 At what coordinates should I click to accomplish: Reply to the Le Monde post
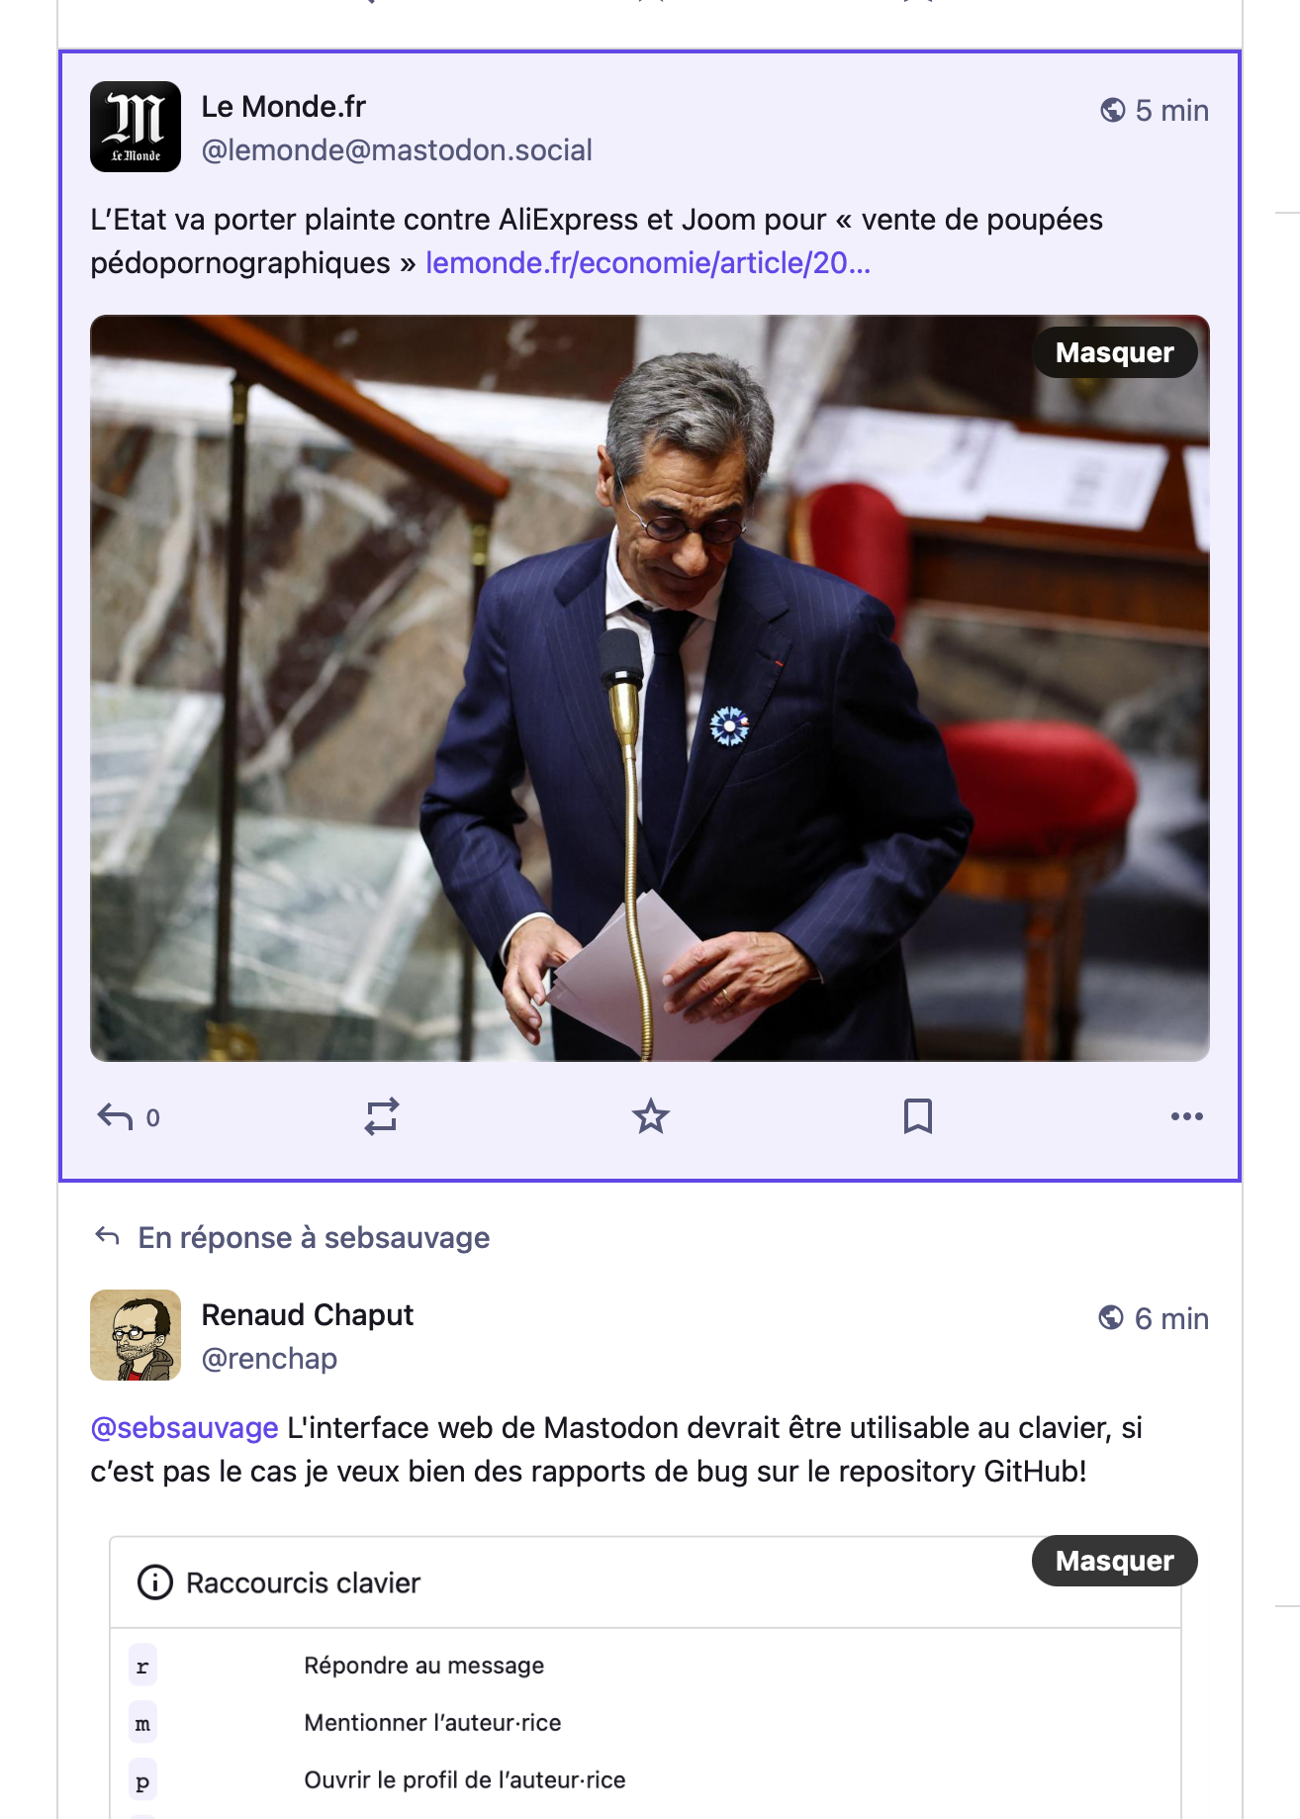(x=129, y=1116)
